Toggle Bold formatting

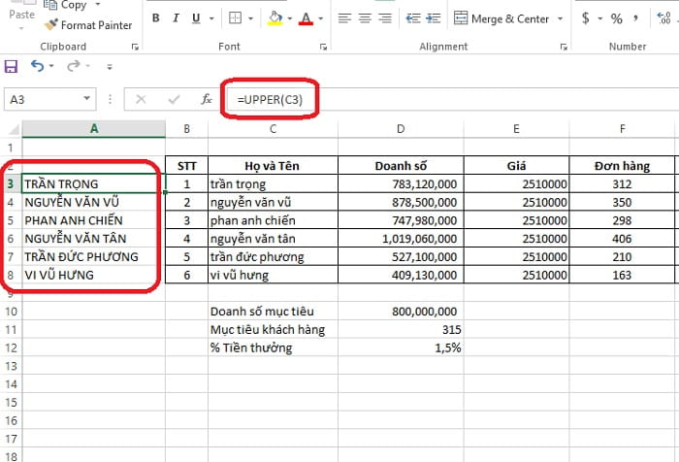click(156, 18)
